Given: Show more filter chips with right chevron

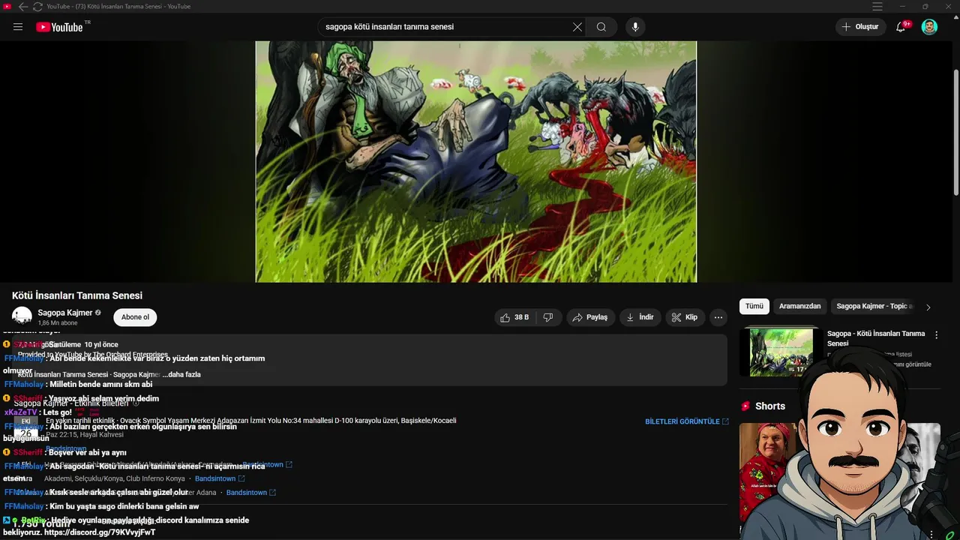Looking at the screenshot, I should pyautogui.click(x=928, y=307).
